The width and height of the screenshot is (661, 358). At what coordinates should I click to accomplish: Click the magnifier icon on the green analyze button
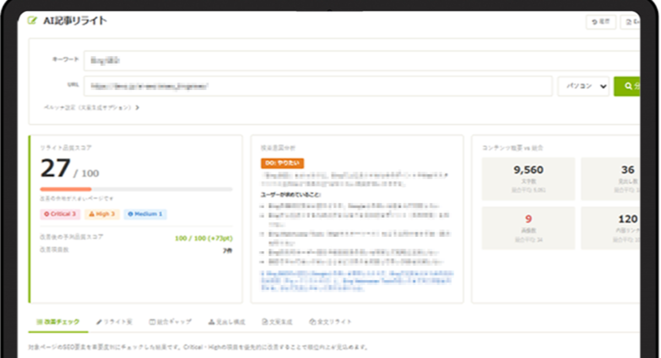(628, 86)
